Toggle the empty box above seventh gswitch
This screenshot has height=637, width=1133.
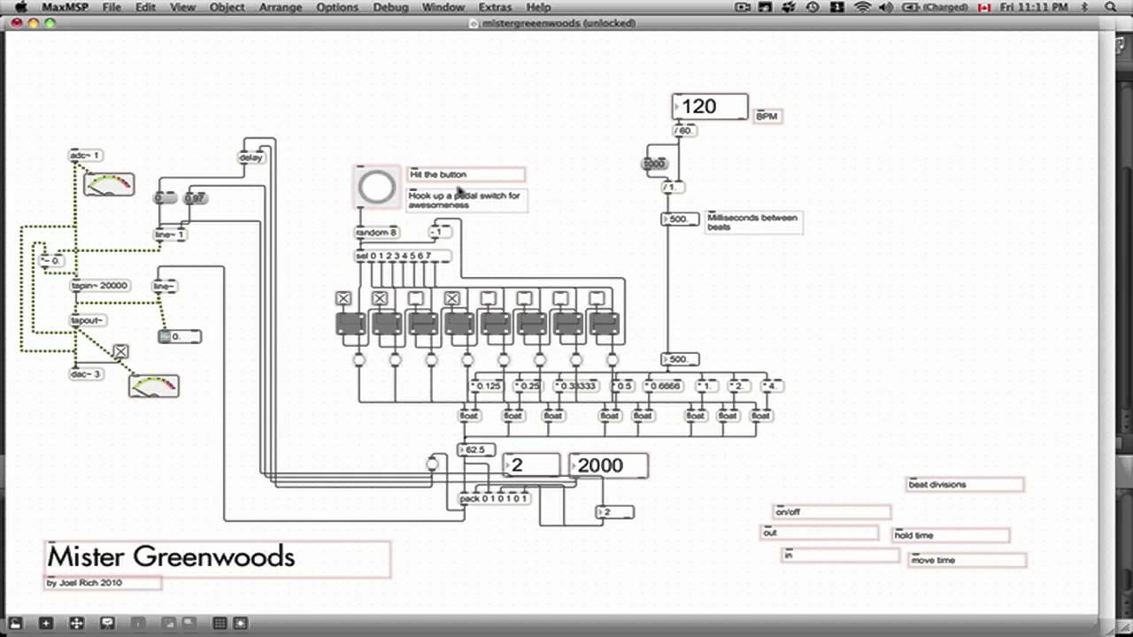[561, 298]
